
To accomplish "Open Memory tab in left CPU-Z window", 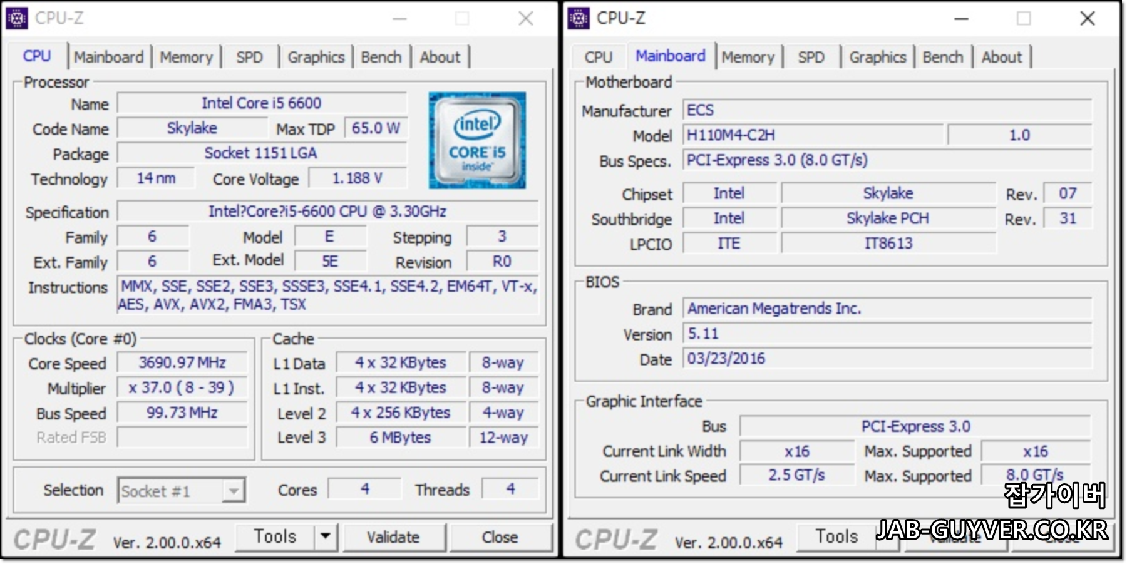I will [x=187, y=57].
